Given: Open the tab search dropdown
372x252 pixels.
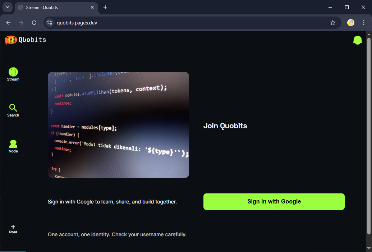Looking at the screenshot, I should tap(8, 7).
